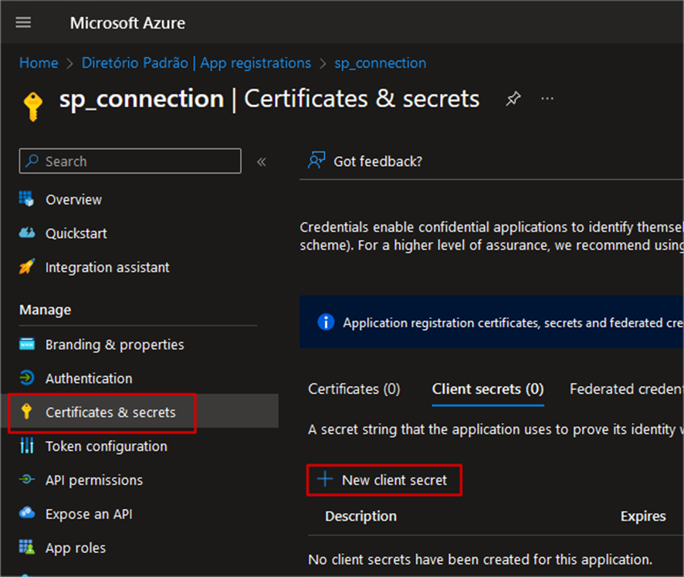Open Expose an API
The height and width of the screenshot is (577, 684).
click(x=89, y=514)
